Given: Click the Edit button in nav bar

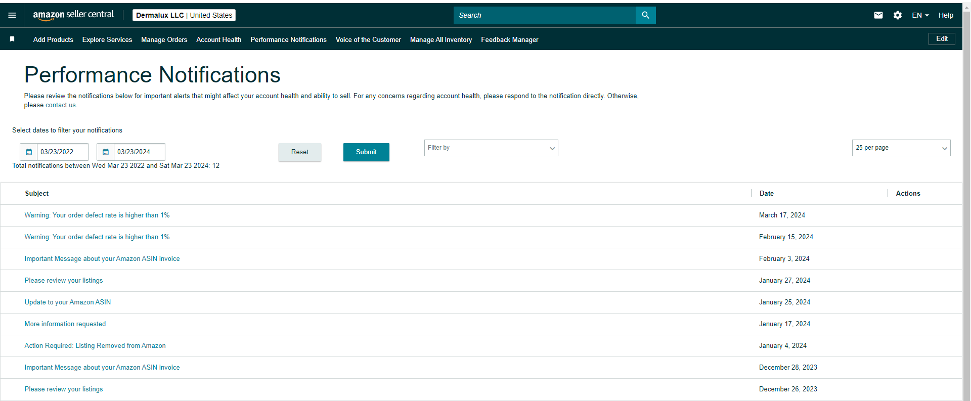Looking at the screenshot, I should 942,39.
